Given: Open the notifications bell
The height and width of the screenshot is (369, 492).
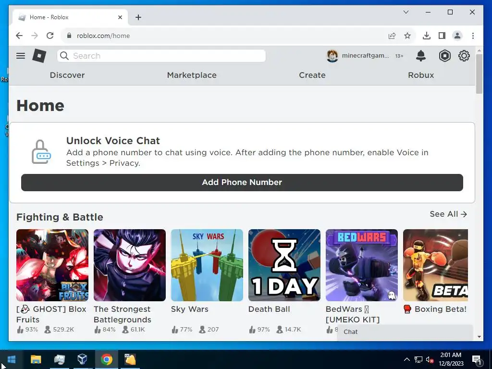Looking at the screenshot, I should (x=421, y=56).
